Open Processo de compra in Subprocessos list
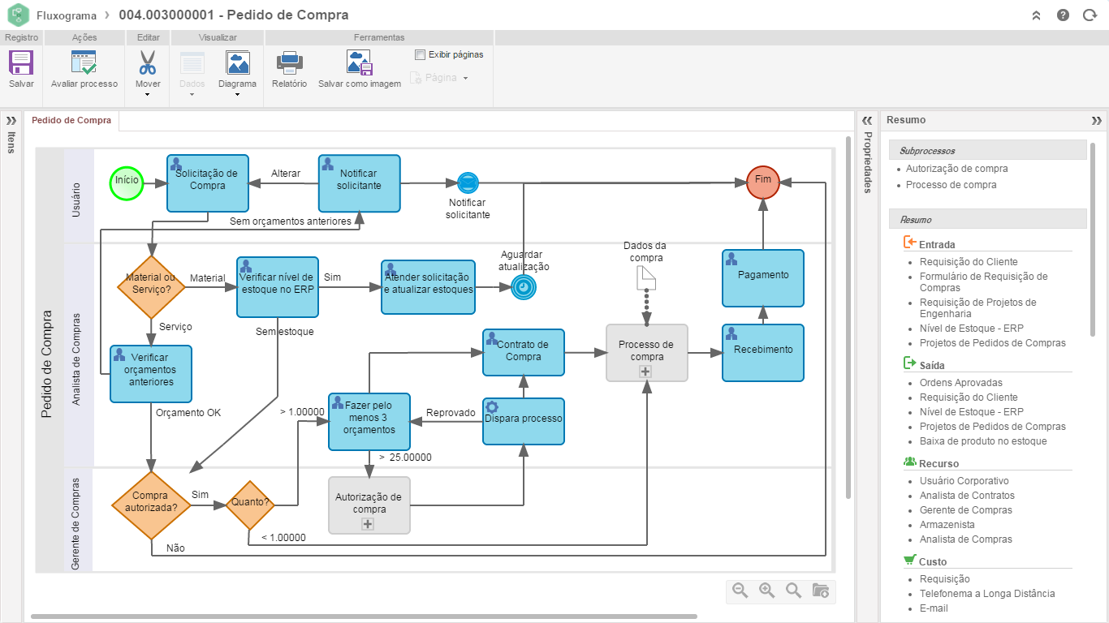 tap(951, 185)
